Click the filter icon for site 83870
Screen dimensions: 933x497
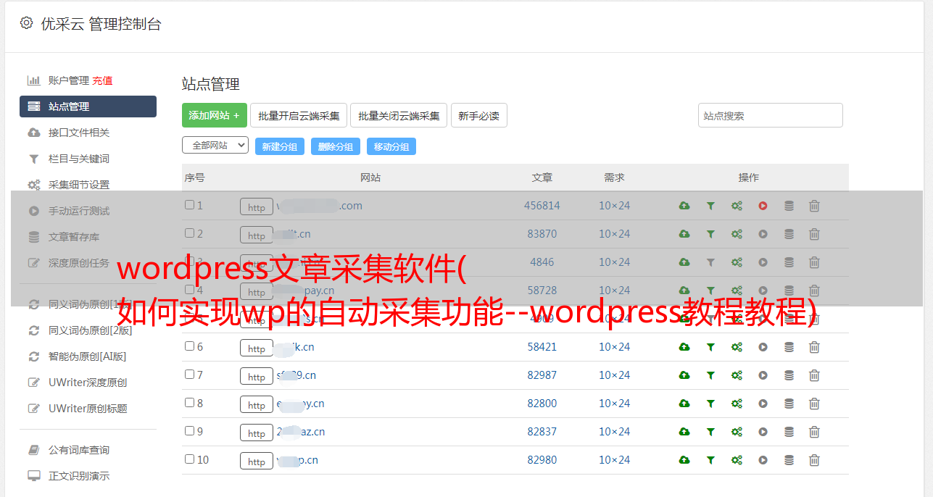(710, 234)
